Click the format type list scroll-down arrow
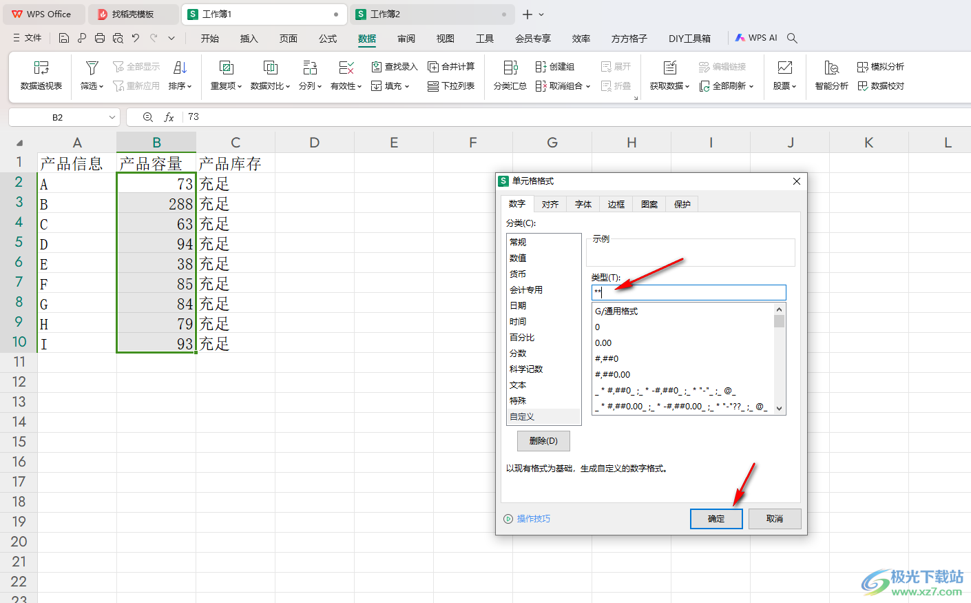Image resolution: width=971 pixels, height=603 pixels. click(x=780, y=408)
